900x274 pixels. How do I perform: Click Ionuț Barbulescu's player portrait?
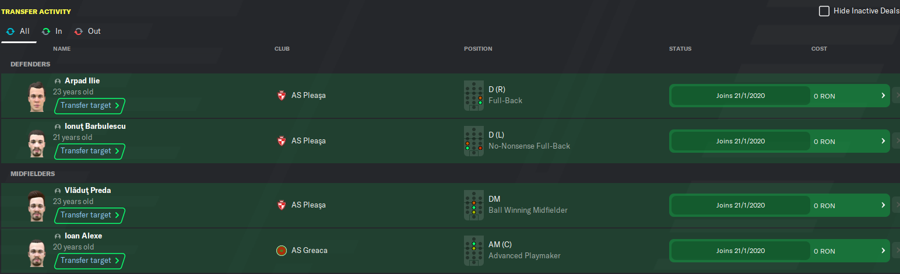pos(37,142)
